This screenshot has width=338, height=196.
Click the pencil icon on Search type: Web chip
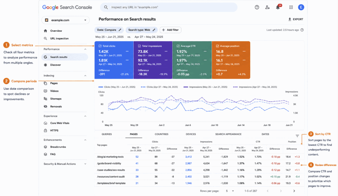click(154, 30)
